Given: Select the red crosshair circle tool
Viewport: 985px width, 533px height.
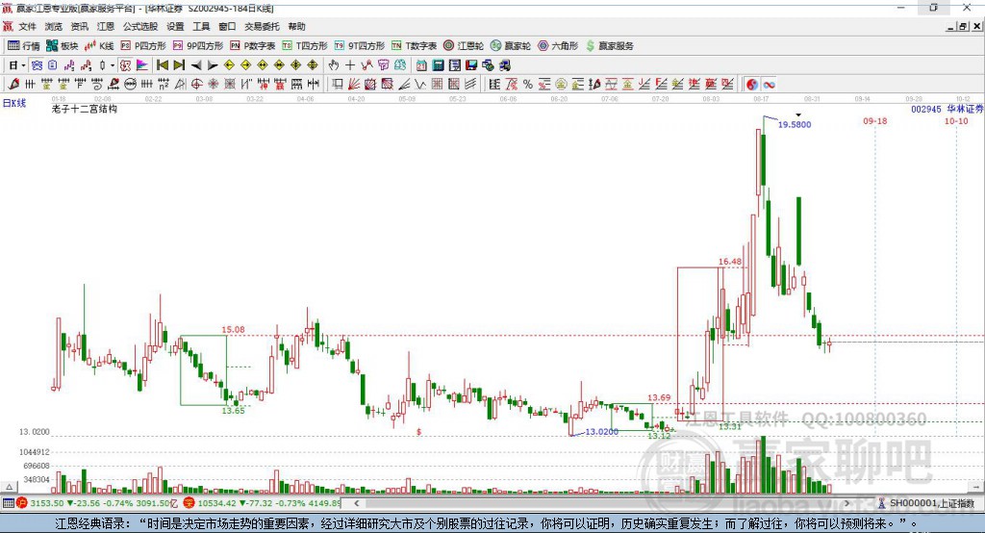Looking at the screenshot, I should click(196, 85).
